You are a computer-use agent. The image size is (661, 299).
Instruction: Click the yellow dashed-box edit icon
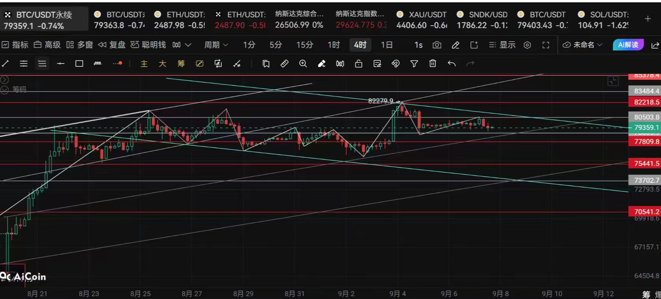(199, 64)
